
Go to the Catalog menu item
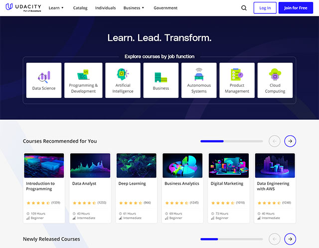click(x=80, y=8)
